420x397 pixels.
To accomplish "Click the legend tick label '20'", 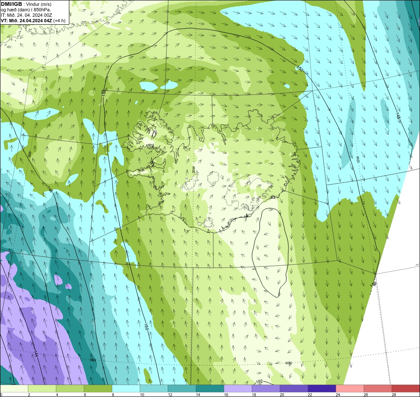I will point(282,394).
